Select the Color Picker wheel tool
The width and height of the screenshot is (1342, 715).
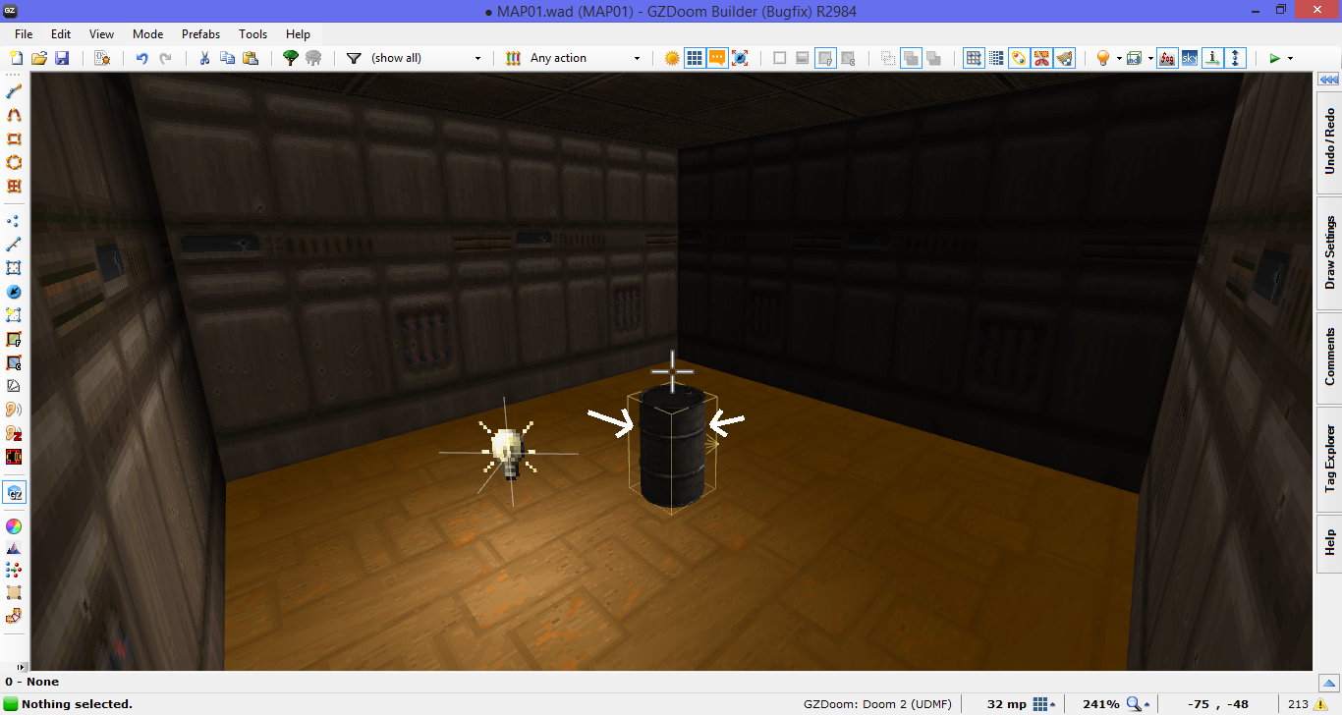tap(14, 525)
